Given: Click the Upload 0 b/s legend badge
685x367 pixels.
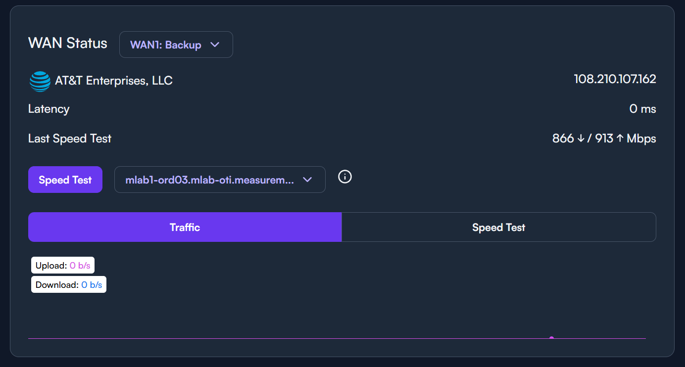Looking at the screenshot, I should point(63,266).
